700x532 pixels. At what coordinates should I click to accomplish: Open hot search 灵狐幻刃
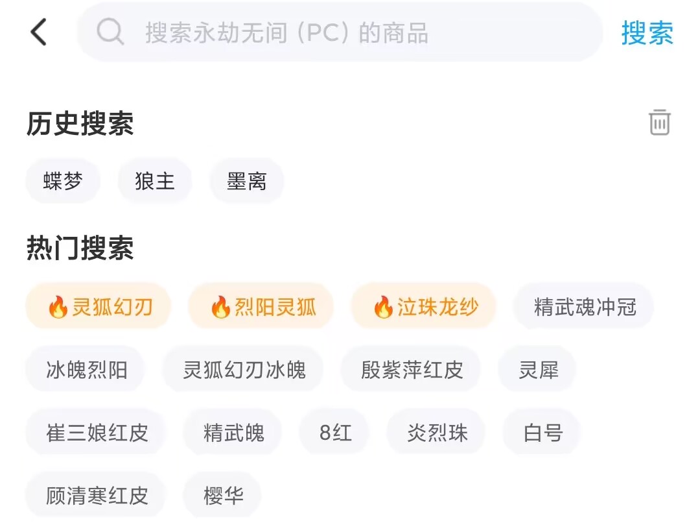click(x=99, y=306)
